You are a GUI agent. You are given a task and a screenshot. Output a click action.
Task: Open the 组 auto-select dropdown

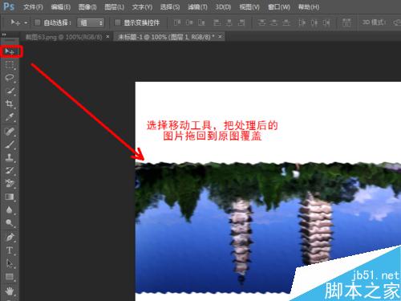pyautogui.click(x=91, y=22)
